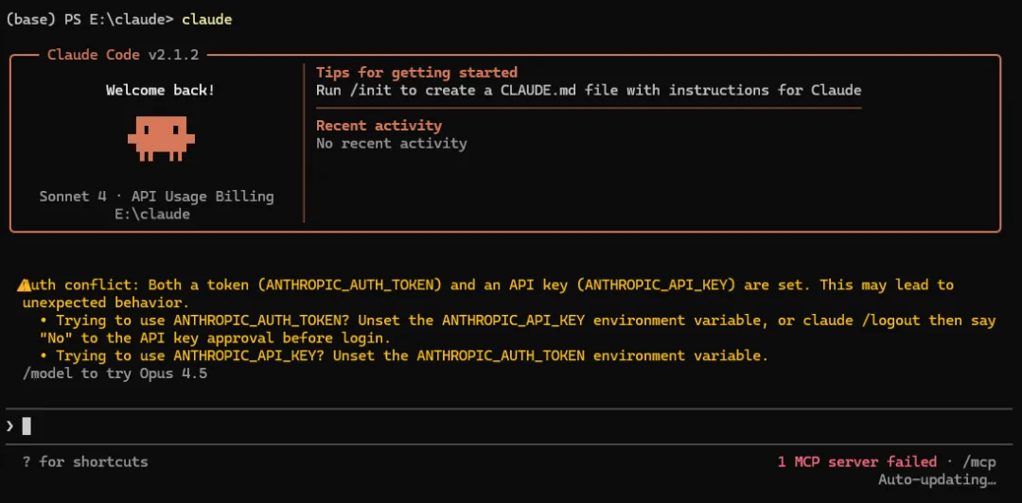Click the "(base) PS E:\claude>" shell prompt
Image resolution: width=1022 pixels, height=503 pixels.
(x=90, y=19)
